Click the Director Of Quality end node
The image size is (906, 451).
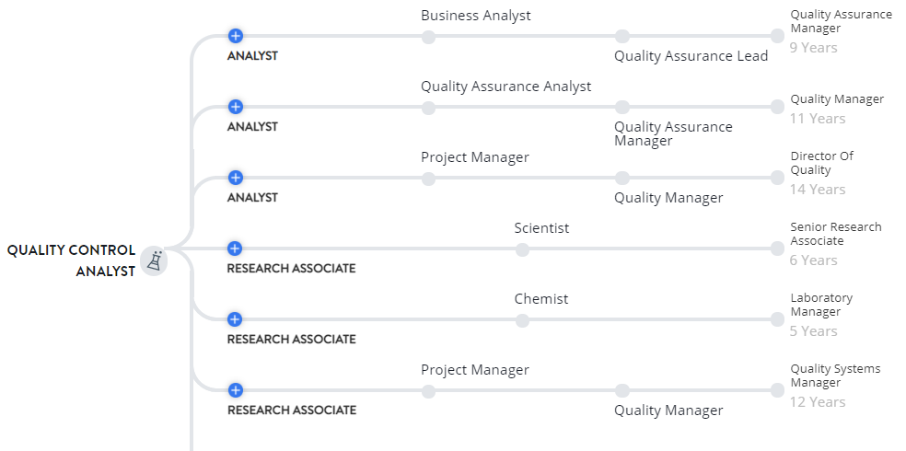pos(778,178)
